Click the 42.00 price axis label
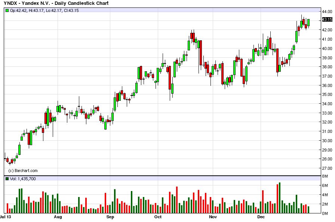 click(327, 30)
